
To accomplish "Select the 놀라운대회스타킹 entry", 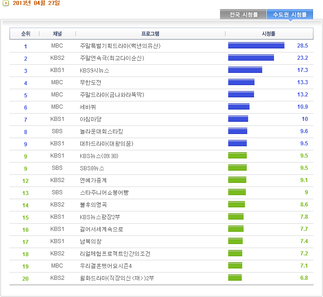I will point(101,131).
